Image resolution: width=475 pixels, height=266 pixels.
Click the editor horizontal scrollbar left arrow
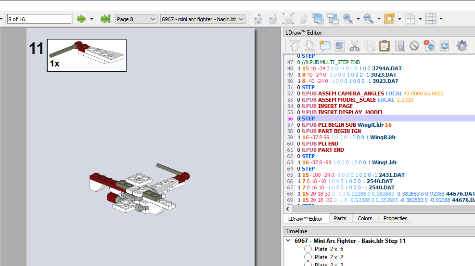click(x=287, y=209)
